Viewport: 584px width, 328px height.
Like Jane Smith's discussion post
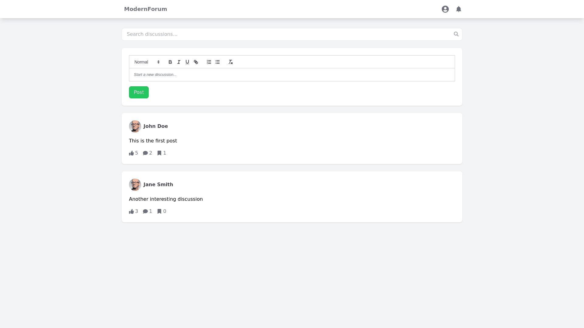133,211
